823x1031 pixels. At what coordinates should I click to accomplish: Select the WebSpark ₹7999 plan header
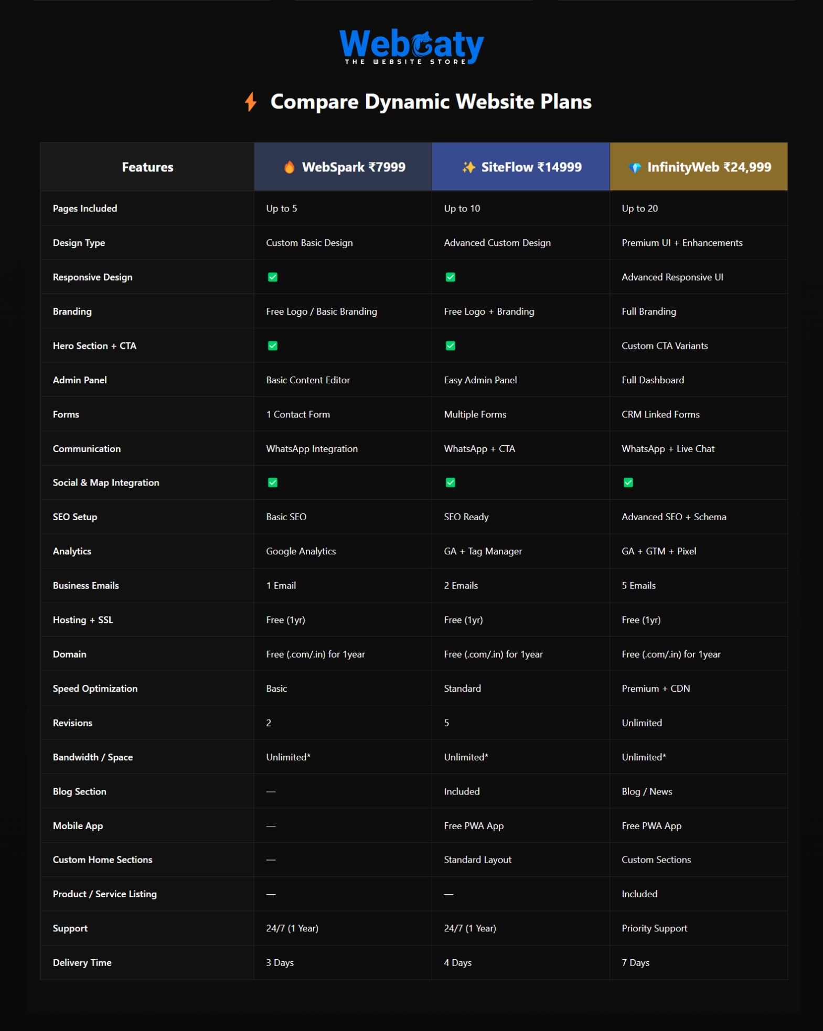[343, 167]
